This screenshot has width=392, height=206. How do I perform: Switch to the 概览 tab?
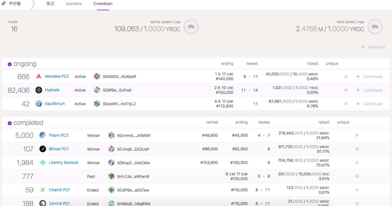[50, 4]
